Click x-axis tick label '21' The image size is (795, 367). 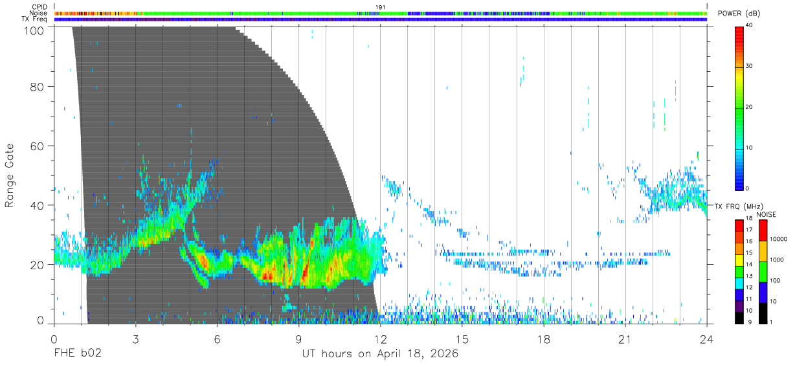pos(625,339)
